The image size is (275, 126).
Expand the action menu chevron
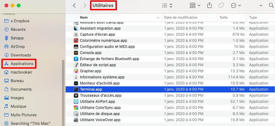click(x=240, y=5)
